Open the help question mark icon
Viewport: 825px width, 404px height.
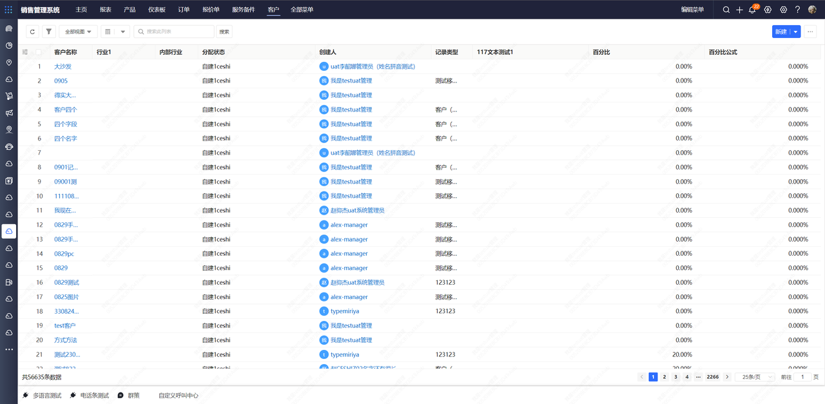797,10
